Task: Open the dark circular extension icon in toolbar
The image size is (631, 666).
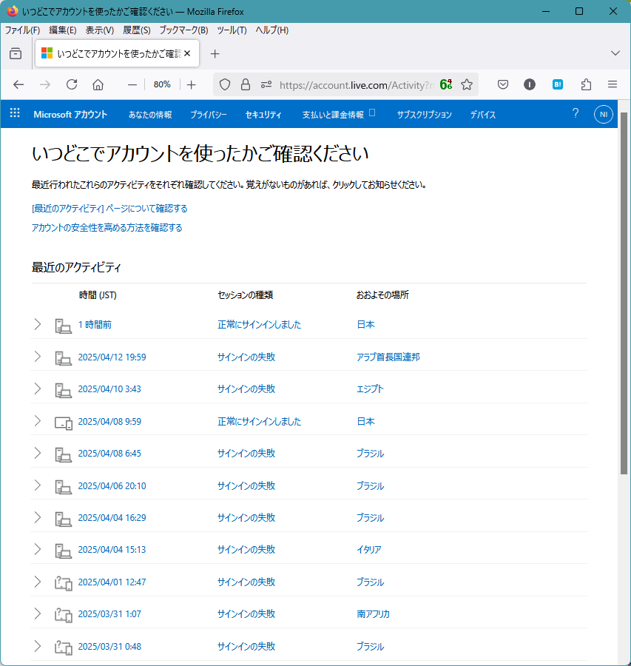Action: coord(530,85)
